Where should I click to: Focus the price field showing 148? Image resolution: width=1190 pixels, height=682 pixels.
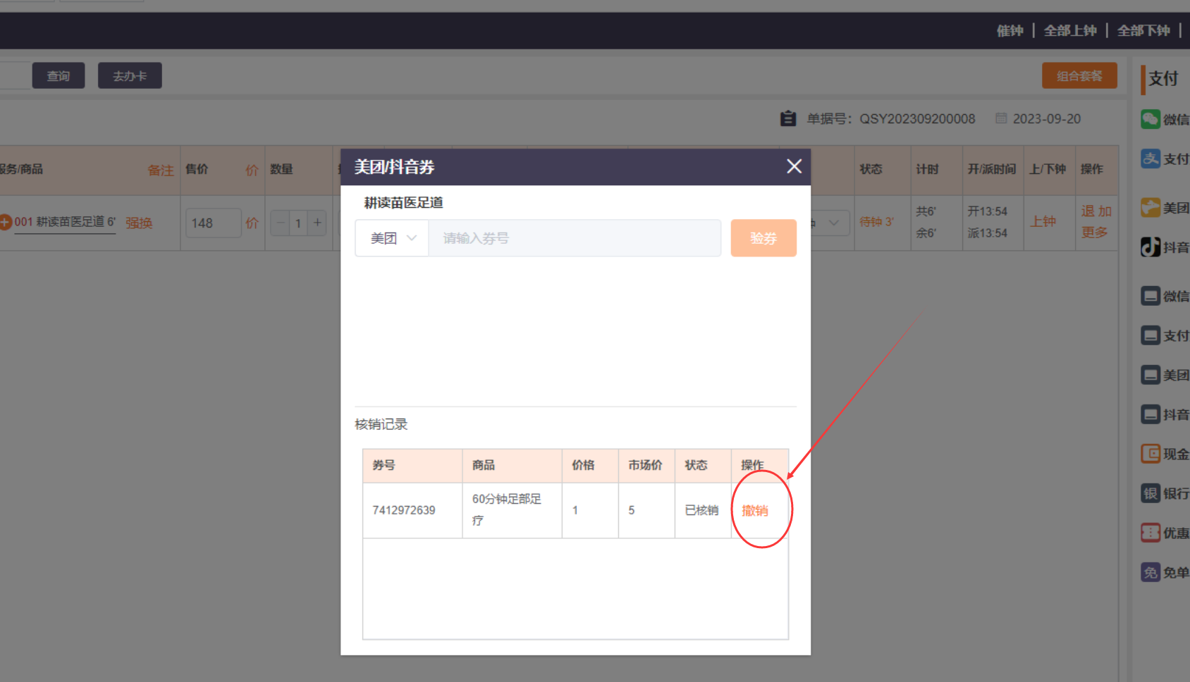pyautogui.click(x=213, y=223)
